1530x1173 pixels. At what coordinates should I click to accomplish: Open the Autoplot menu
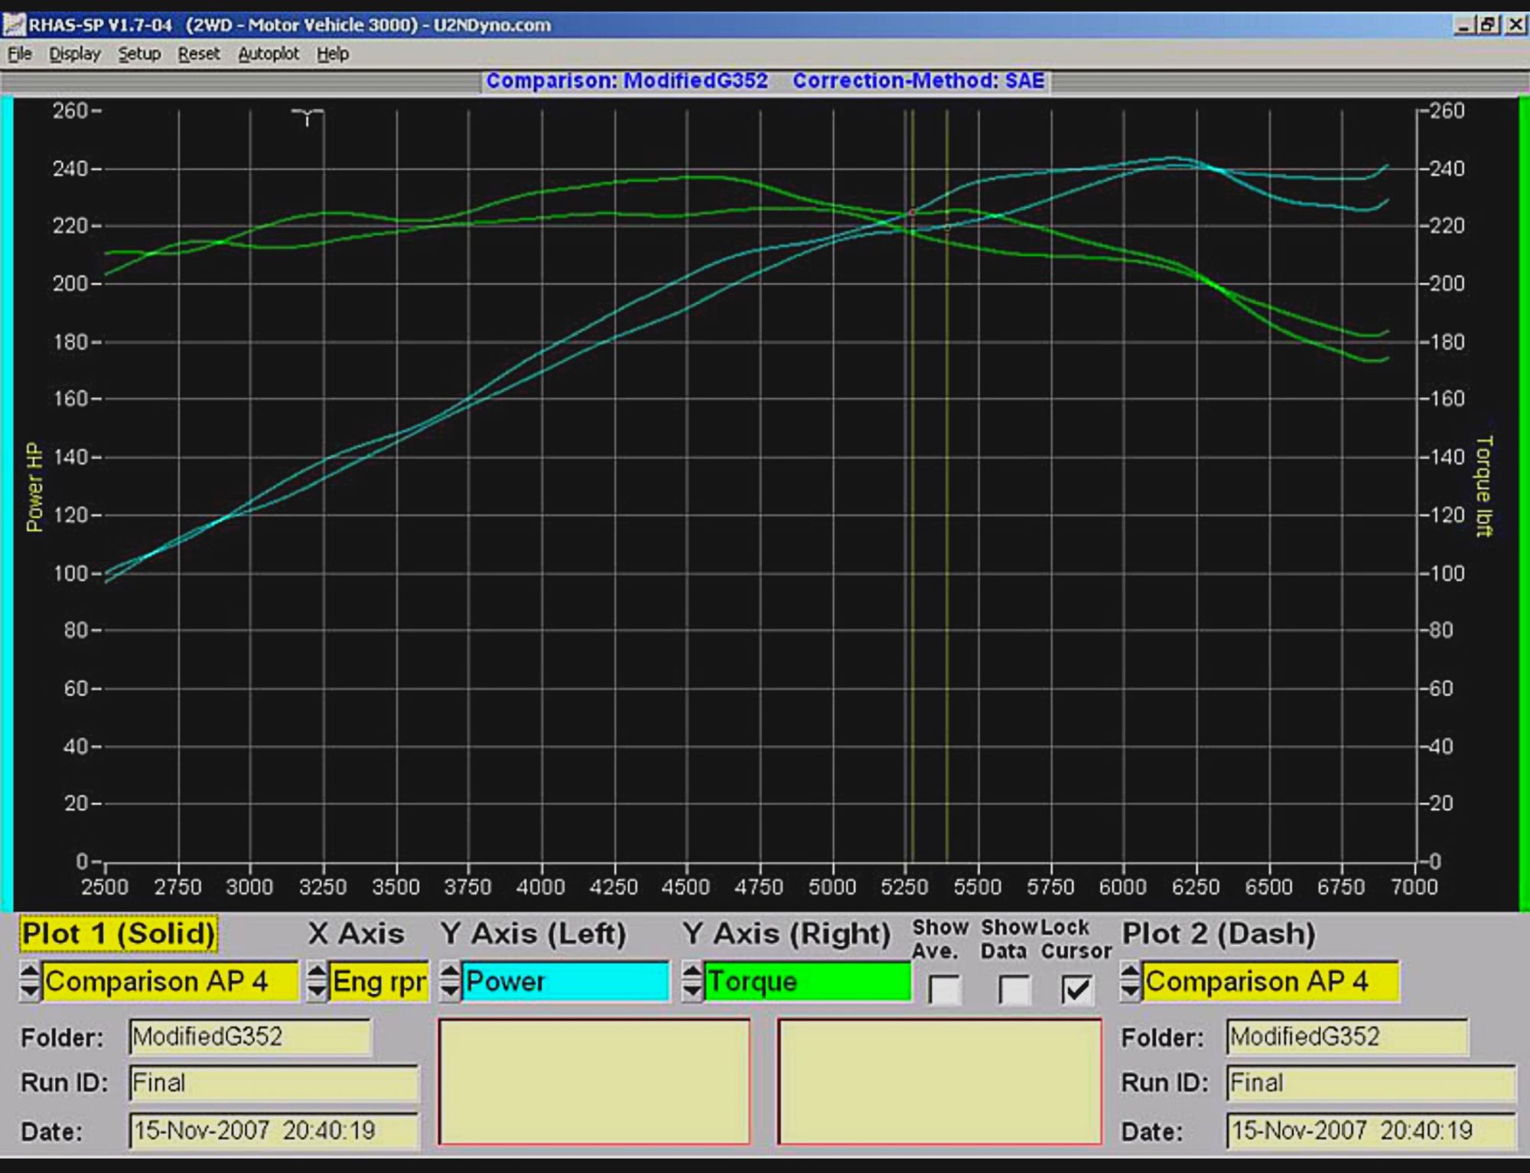(x=269, y=54)
